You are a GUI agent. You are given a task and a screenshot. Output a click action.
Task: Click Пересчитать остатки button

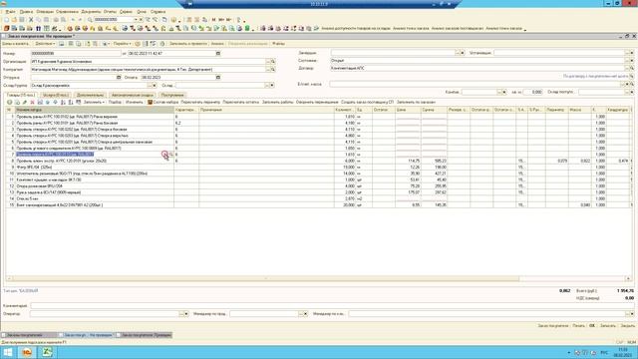coord(240,102)
